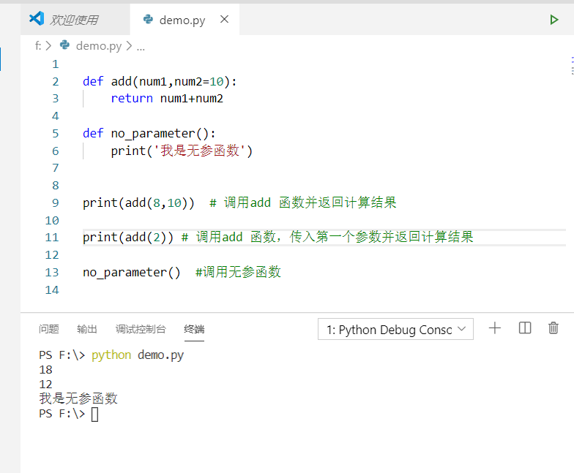Switch to the demo.py editor tab
Viewport: 574px width, 473px height.
coord(182,20)
